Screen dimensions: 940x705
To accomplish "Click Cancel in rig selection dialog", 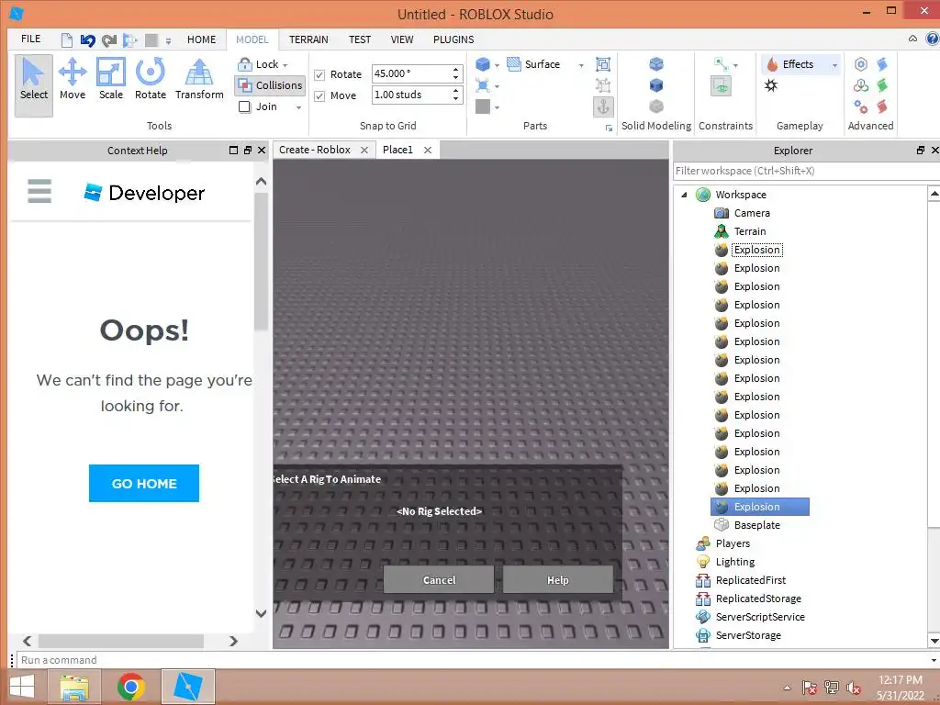I will pyautogui.click(x=439, y=580).
